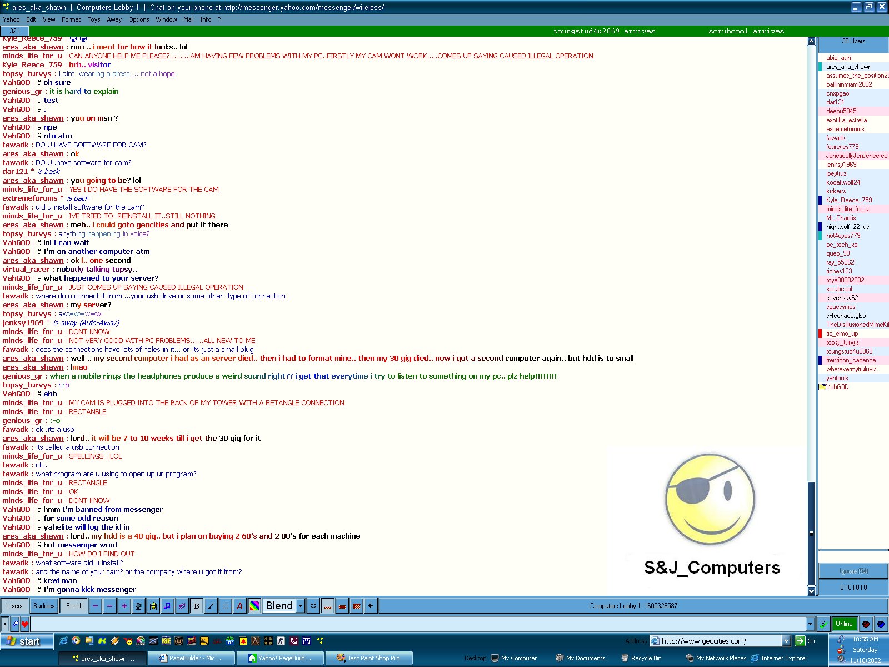Toggle underline text formatting
Image resolution: width=889 pixels, height=667 pixels.
tap(225, 606)
